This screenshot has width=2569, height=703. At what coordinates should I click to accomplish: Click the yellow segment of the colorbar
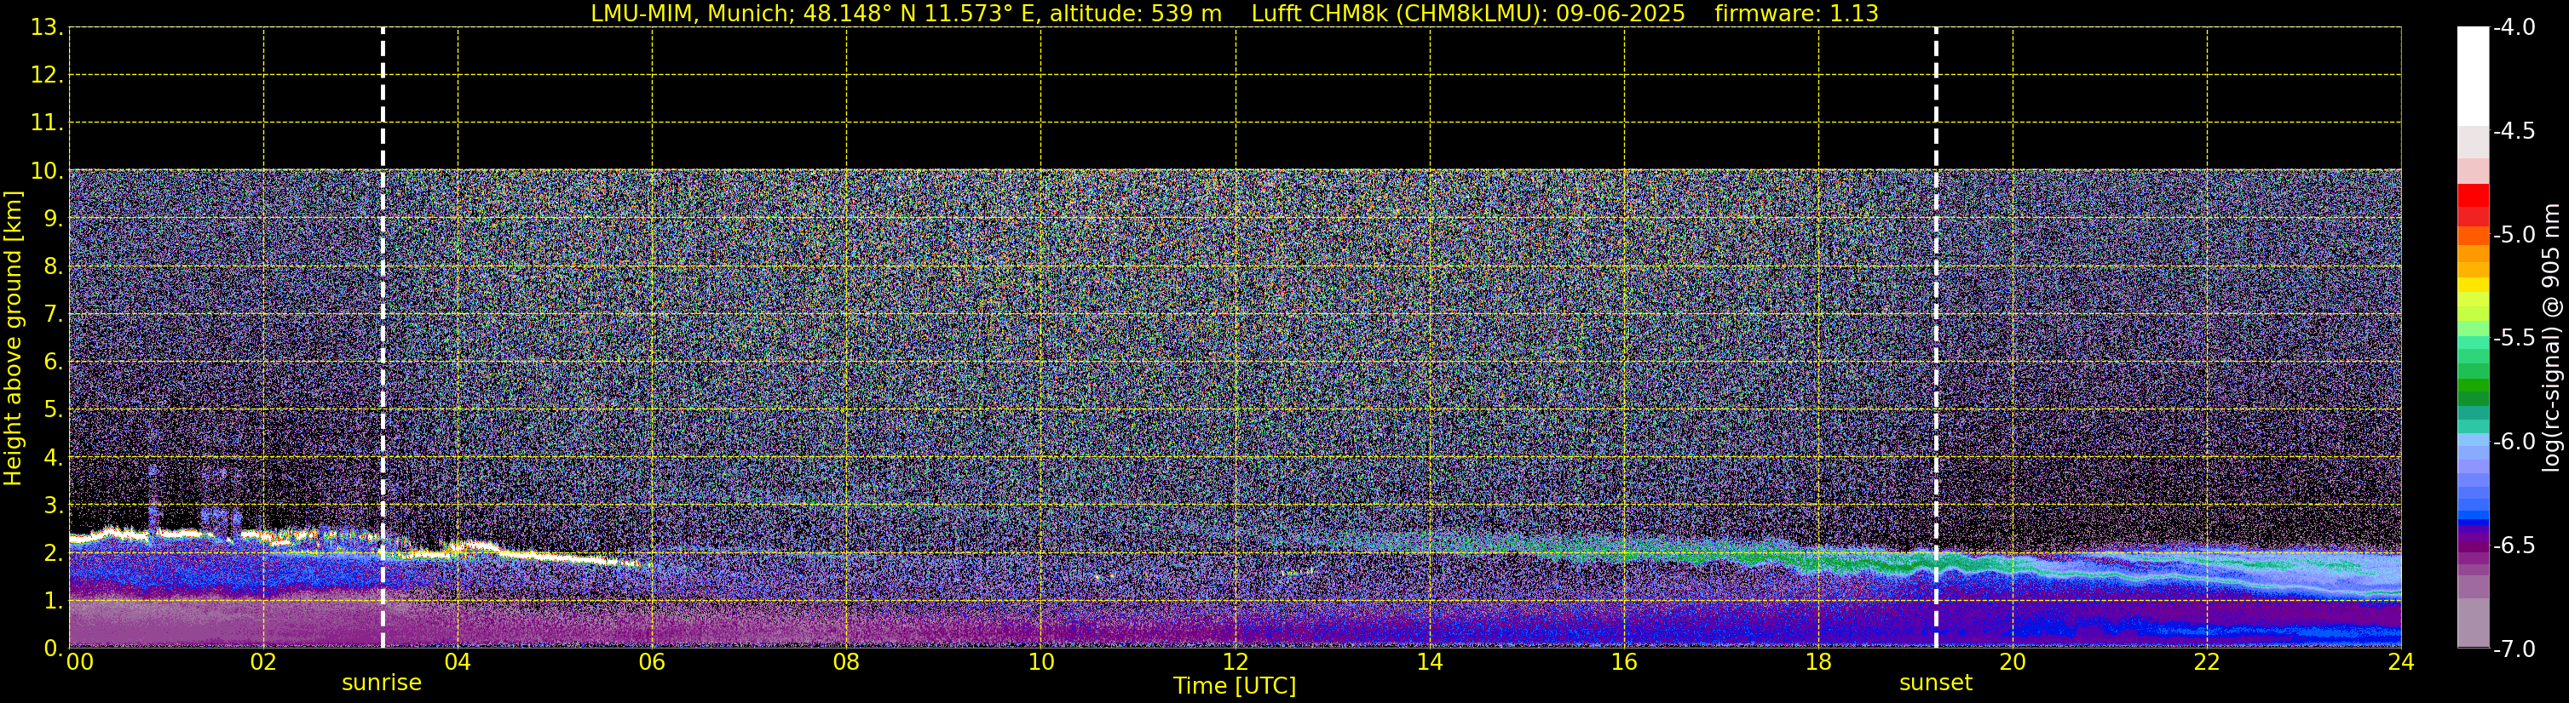pos(2474,286)
